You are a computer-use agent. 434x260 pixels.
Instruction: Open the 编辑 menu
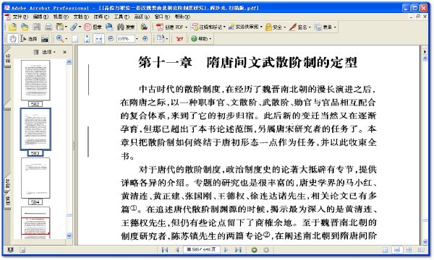coord(41,17)
